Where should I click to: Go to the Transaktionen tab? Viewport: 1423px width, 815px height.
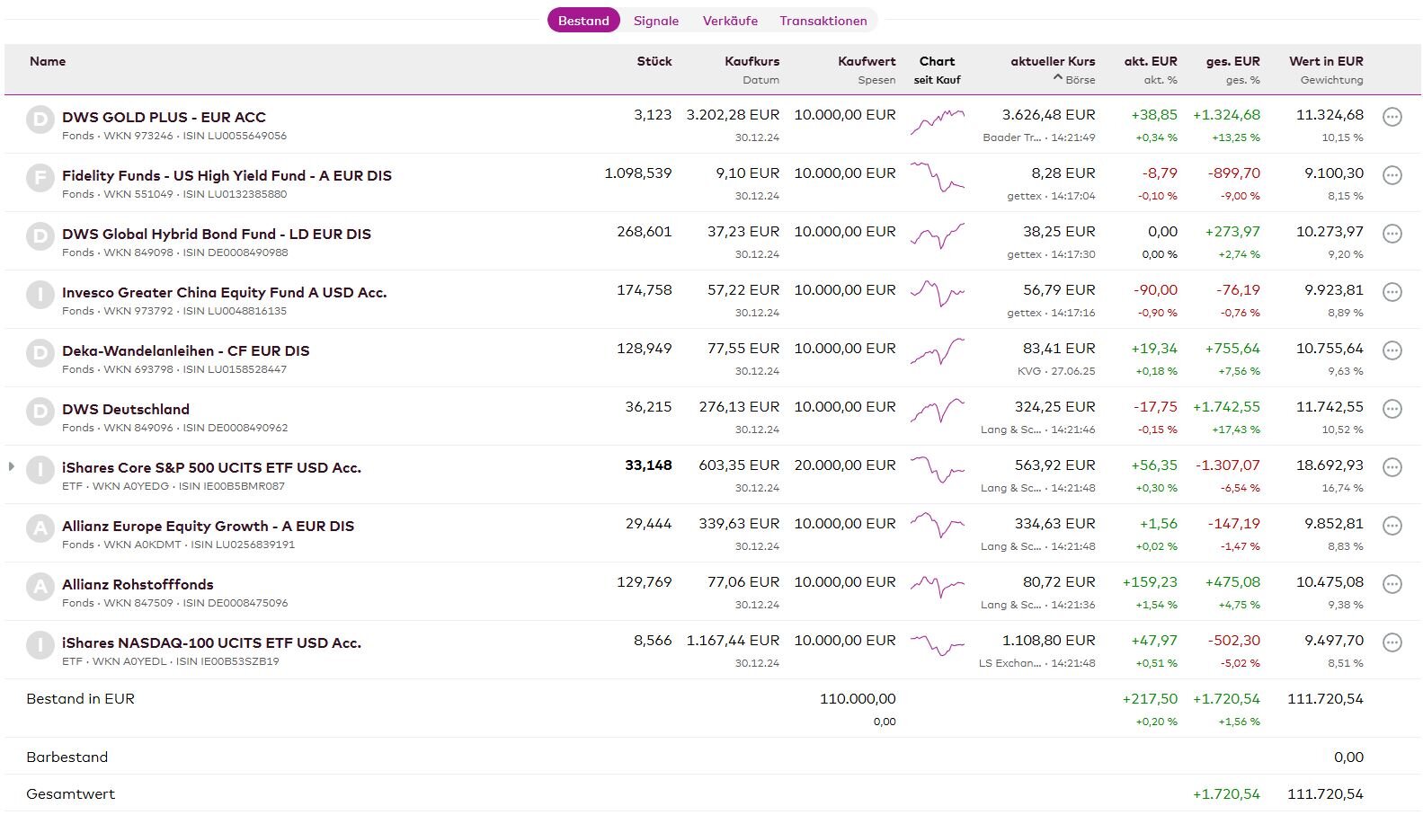[823, 21]
